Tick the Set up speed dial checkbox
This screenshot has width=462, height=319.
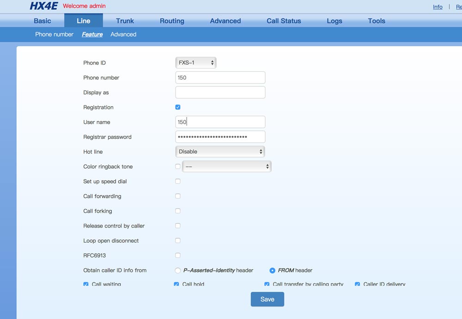coord(178,181)
